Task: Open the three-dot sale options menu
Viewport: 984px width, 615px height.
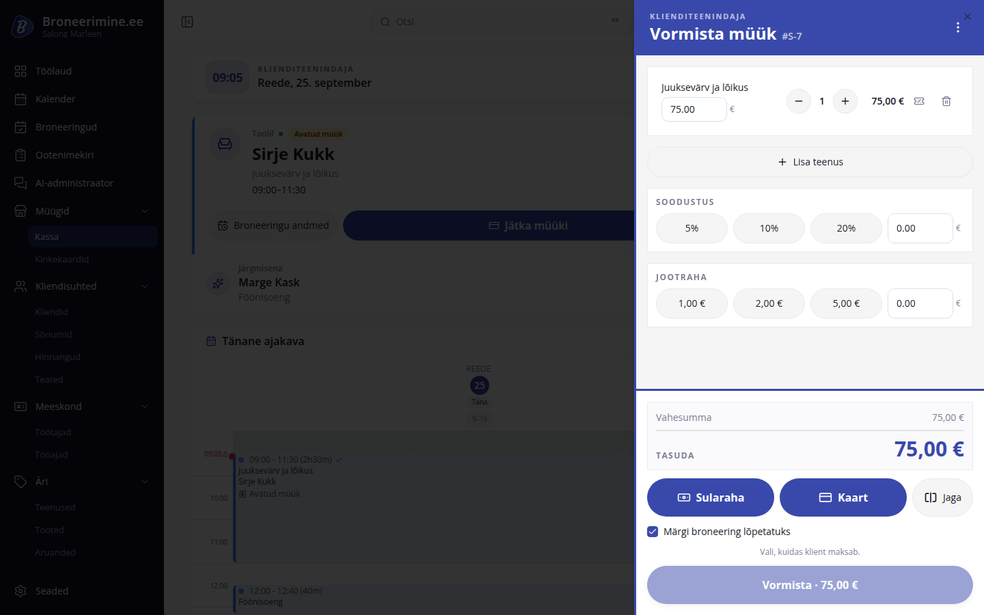Action: (958, 27)
